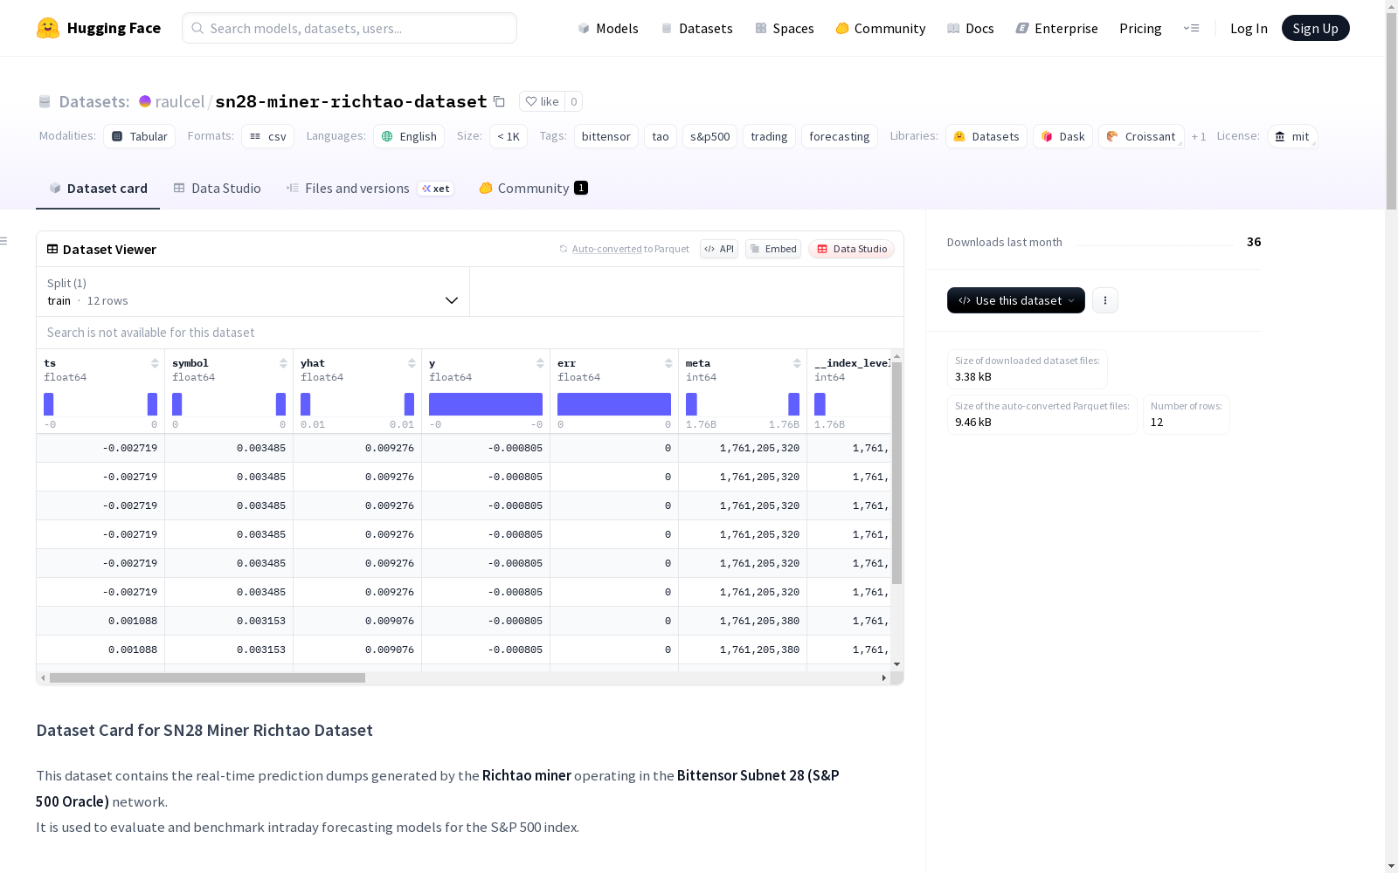This screenshot has height=873, width=1398.
Task: Select the Dask library tag
Action: point(1062,136)
